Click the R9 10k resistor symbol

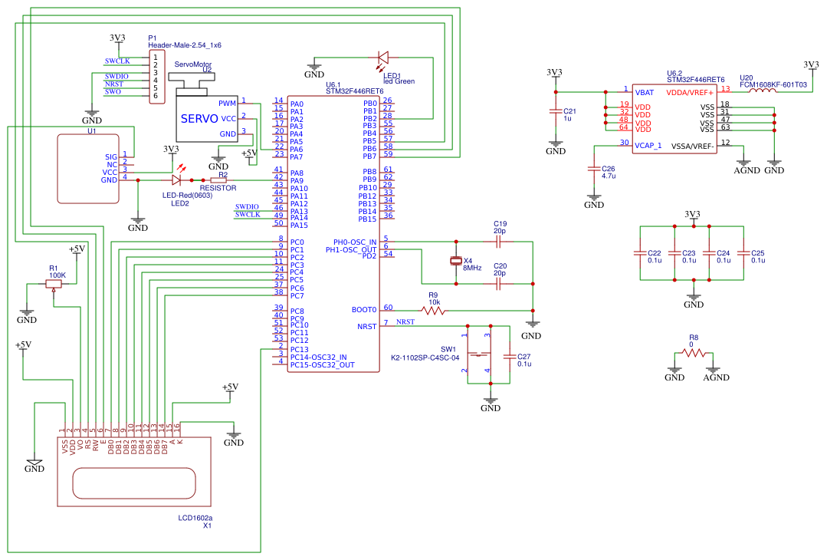[433, 311]
